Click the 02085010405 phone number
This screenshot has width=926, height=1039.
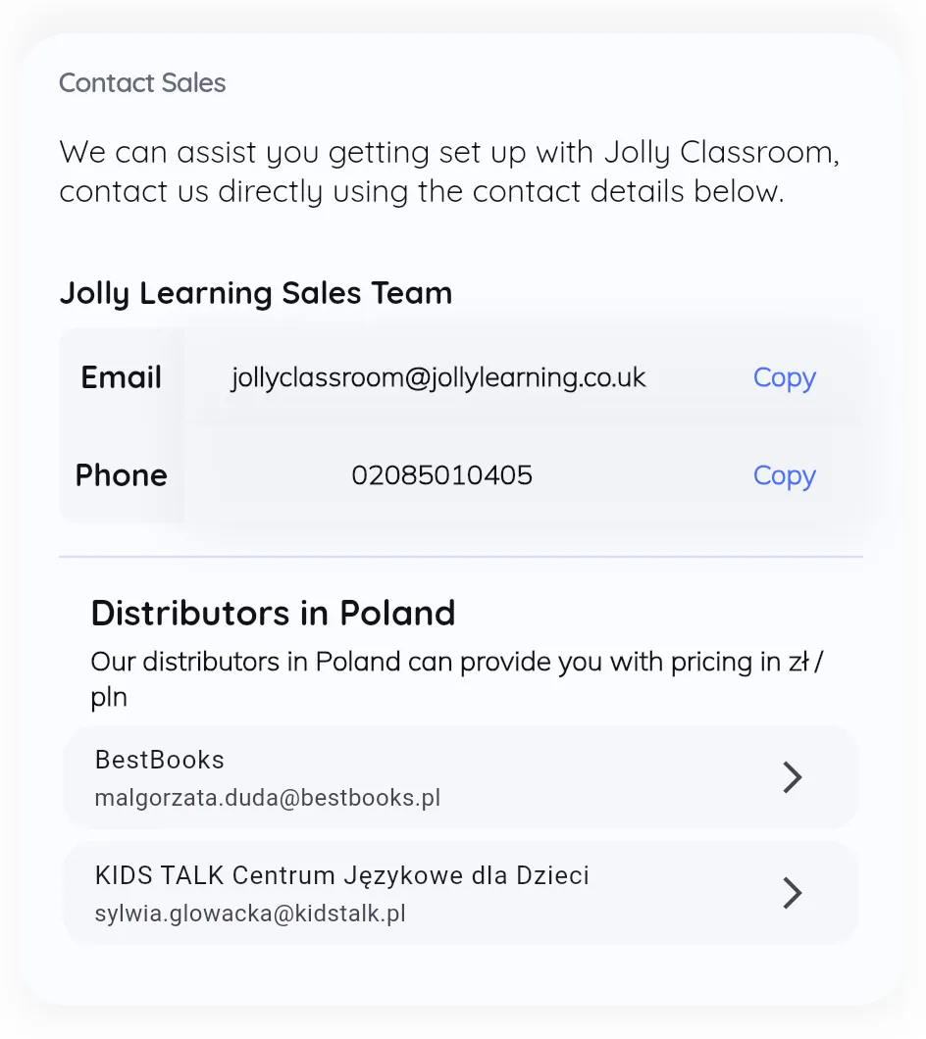[441, 475]
